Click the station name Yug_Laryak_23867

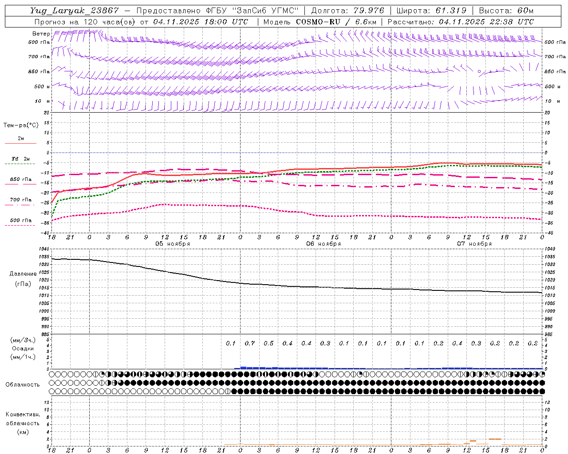coord(75,11)
